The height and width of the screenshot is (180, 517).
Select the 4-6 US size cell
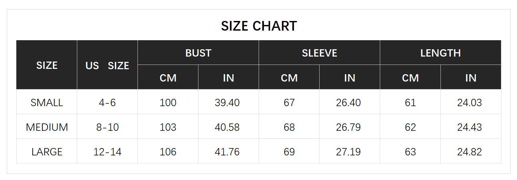(x=107, y=102)
